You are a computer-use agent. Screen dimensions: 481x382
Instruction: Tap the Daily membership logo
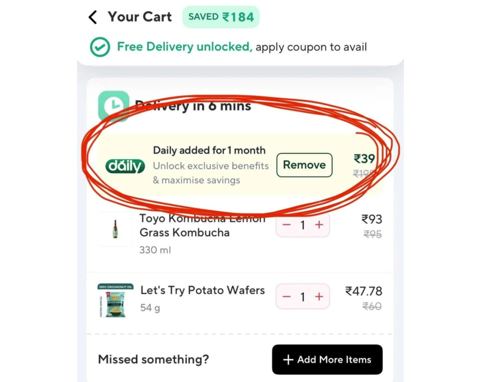pos(125,166)
